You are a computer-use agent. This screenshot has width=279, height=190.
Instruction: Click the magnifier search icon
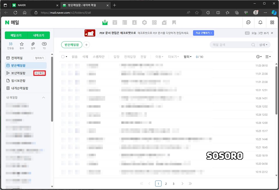coord(253,45)
